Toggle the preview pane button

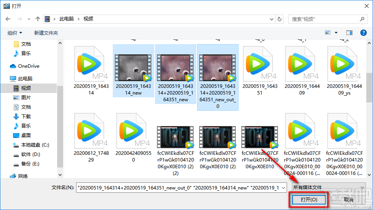pos(349,33)
